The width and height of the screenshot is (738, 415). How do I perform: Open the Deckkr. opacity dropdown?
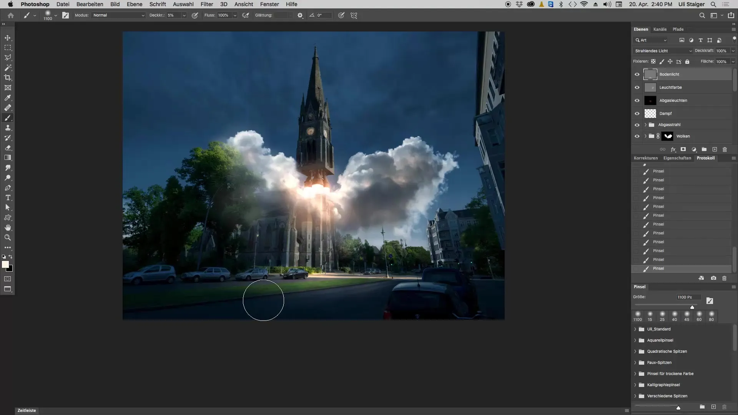coord(184,15)
